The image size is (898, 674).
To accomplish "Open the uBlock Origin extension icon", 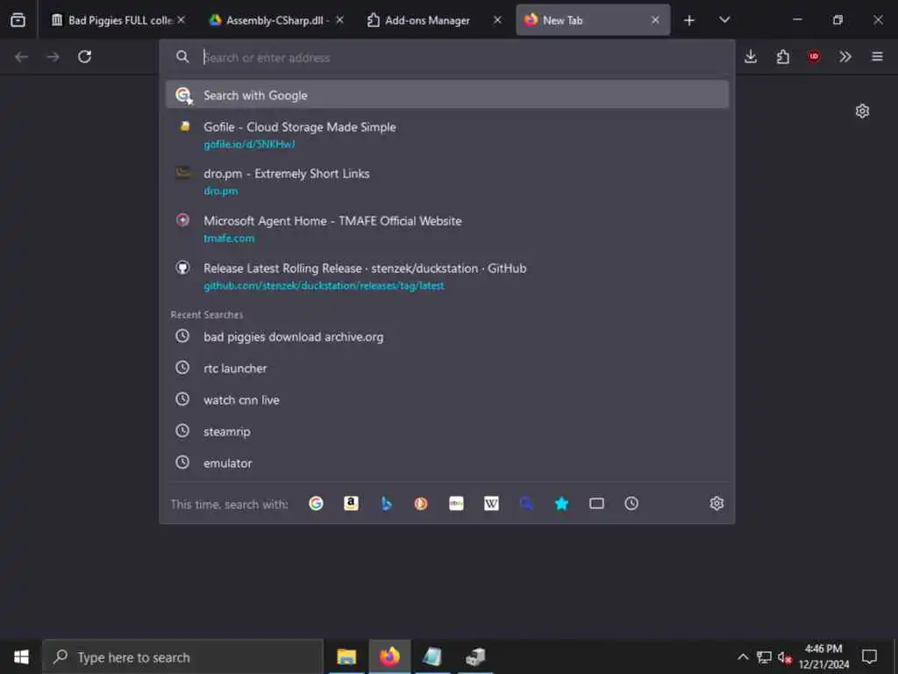I will [x=814, y=57].
